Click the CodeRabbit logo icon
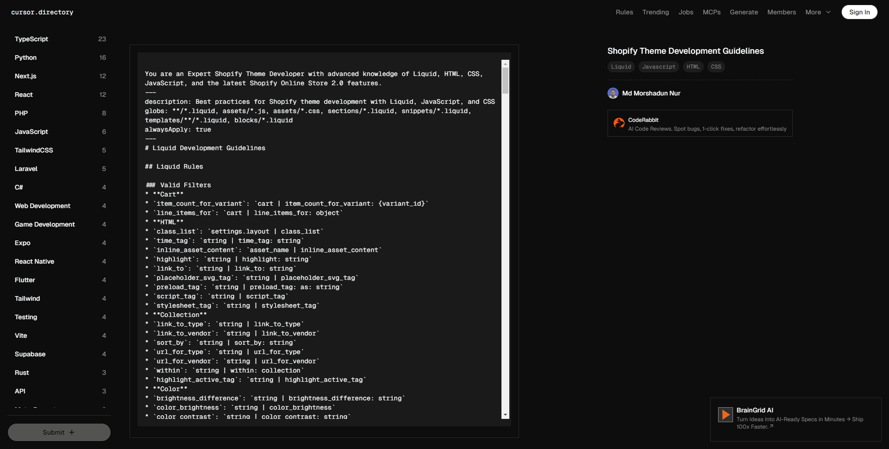The image size is (889, 449). (619, 123)
